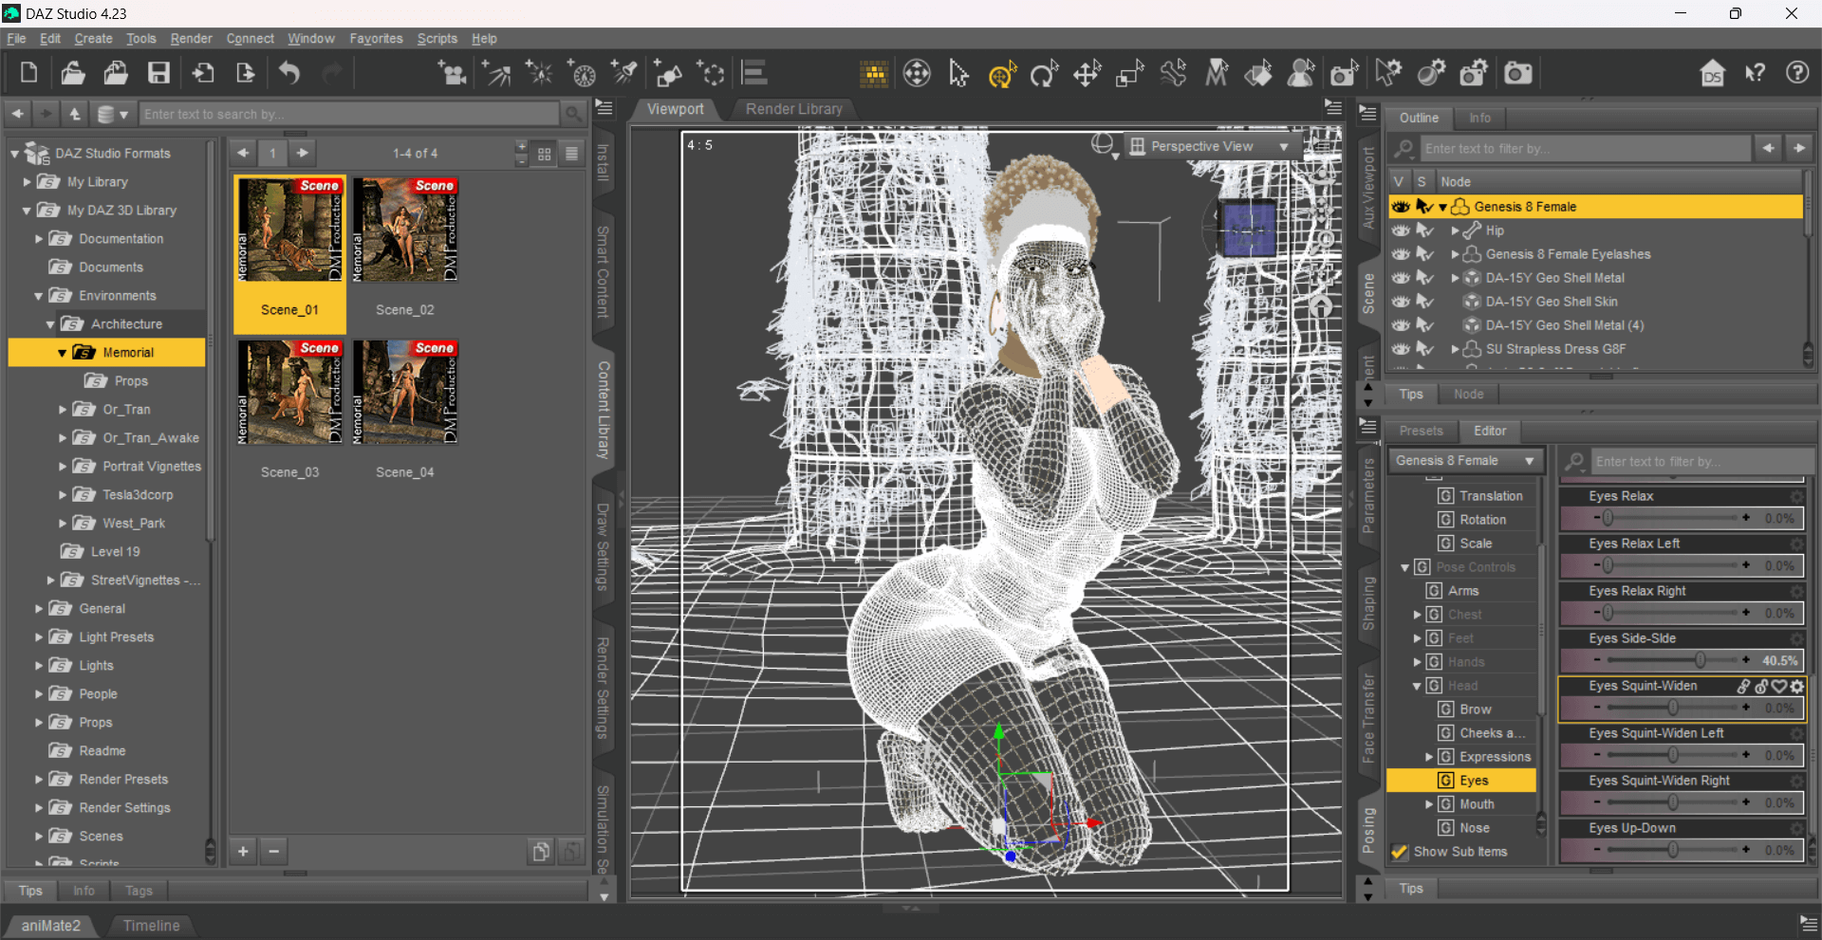Switch to the Timeline tab
The image size is (1822, 940).
(151, 926)
